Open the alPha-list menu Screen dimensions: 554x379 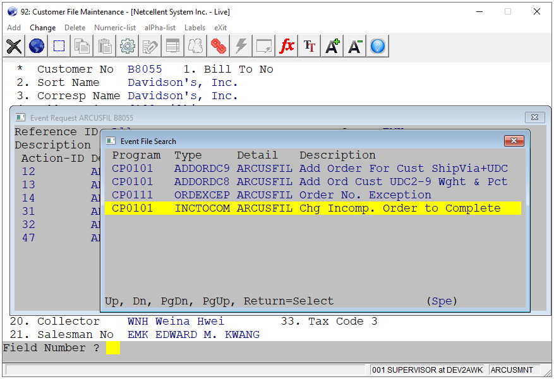point(160,28)
